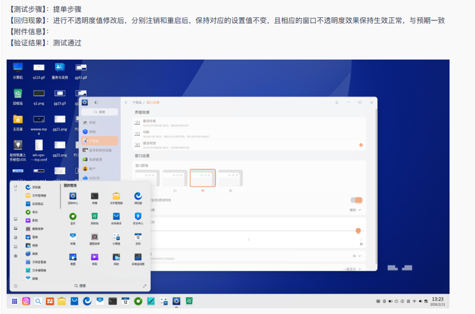
Task: Open the calendar icon on the taskbar
Action: click(x=125, y=301)
